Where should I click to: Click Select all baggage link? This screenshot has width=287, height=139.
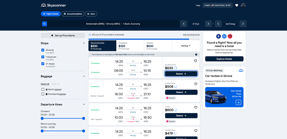[45, 84]
